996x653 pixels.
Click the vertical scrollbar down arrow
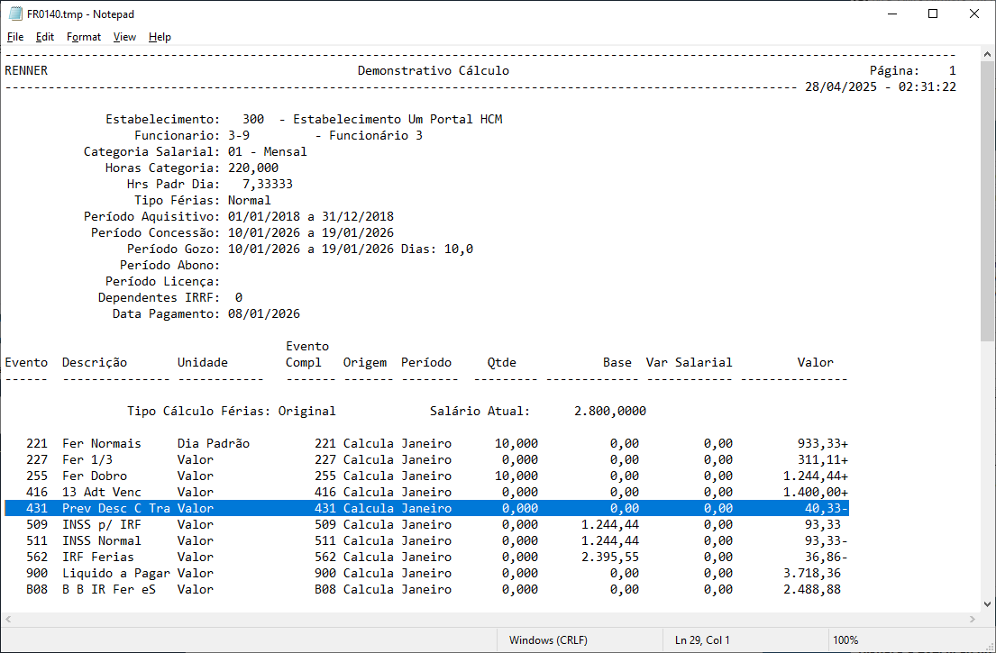coord(988,603)
